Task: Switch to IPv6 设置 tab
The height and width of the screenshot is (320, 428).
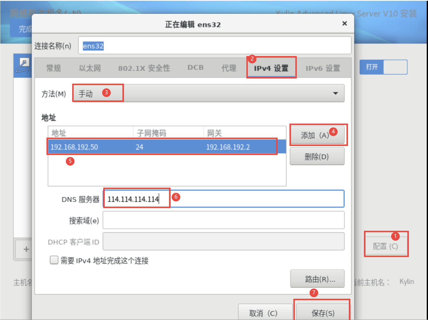Action: pyautogui.click(x=323, y=68)
